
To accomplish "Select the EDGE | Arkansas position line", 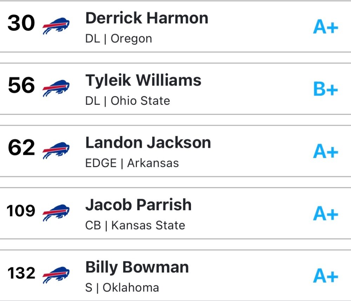I will pos(132,163).
